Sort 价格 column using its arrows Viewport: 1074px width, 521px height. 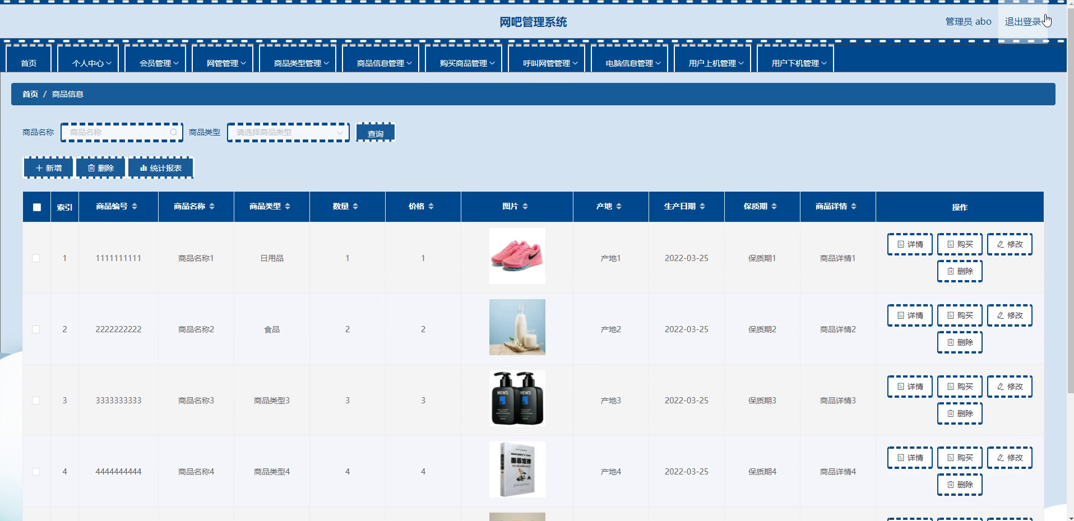coord(431,207)
